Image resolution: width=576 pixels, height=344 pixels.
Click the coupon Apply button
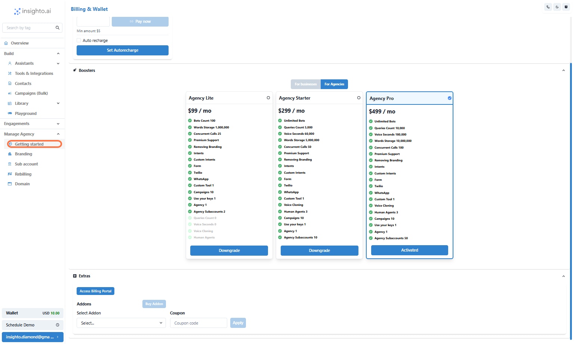238,323
